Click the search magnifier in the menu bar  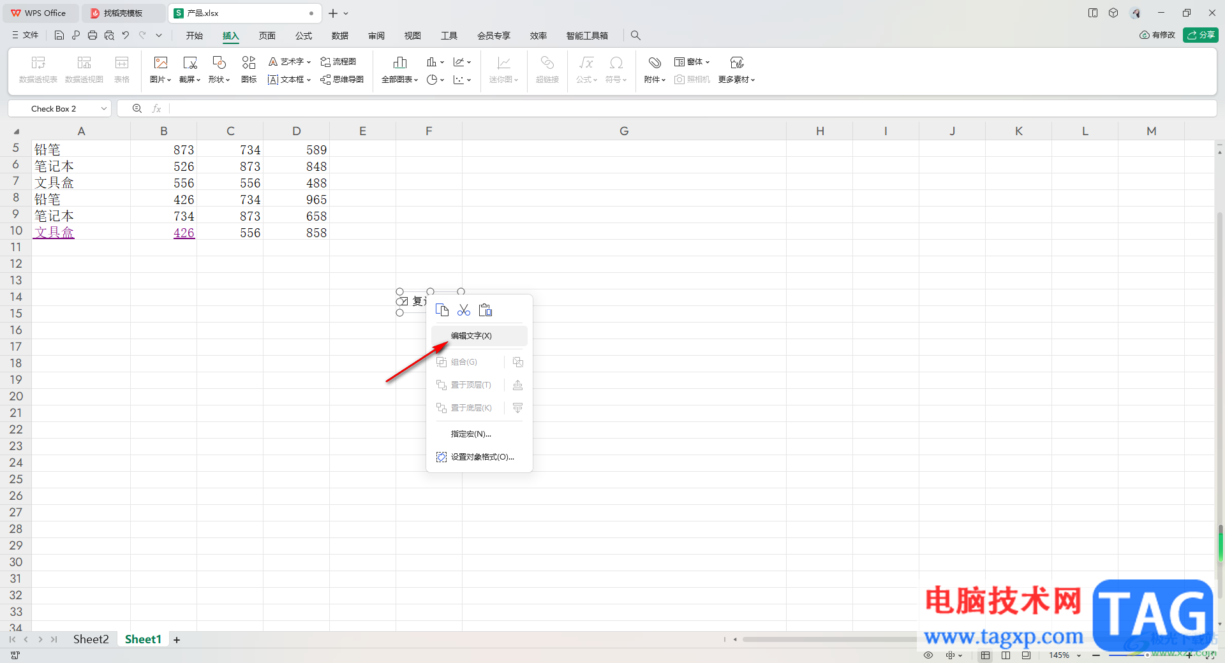click(635, 36)
